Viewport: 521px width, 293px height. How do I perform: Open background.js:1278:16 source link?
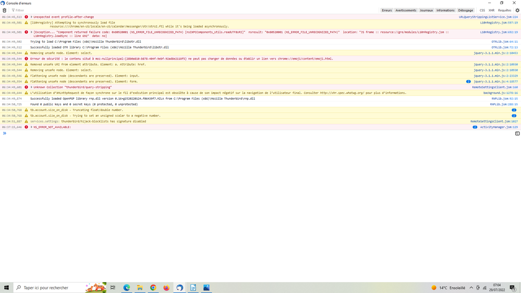(500, 93)
